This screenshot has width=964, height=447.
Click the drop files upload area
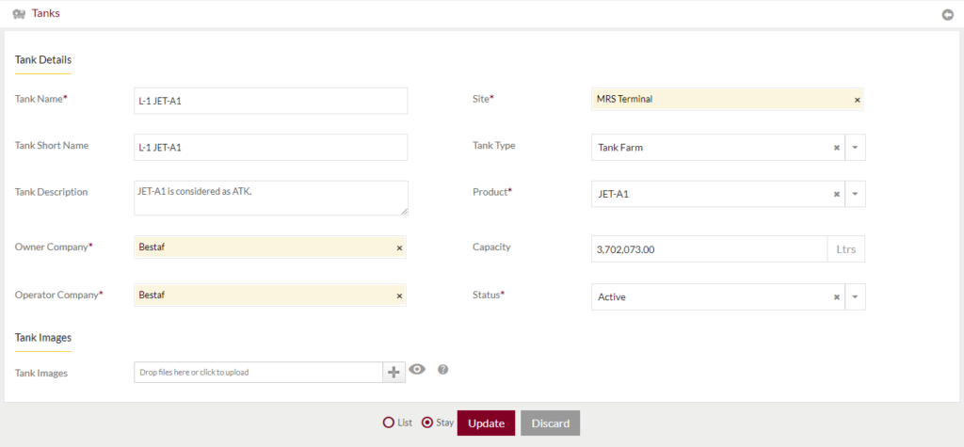point(258,372)
